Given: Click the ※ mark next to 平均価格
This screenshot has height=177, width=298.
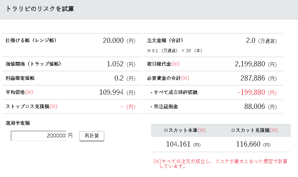Looking at the screenshot, I should coord(29,92).
